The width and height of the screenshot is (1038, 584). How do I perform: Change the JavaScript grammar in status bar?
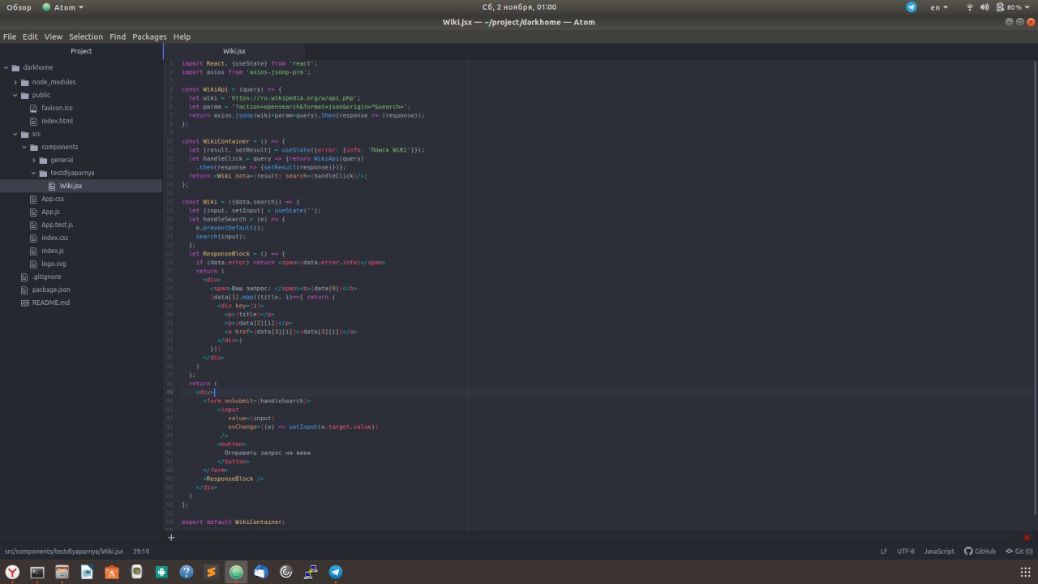click(939, 552)
